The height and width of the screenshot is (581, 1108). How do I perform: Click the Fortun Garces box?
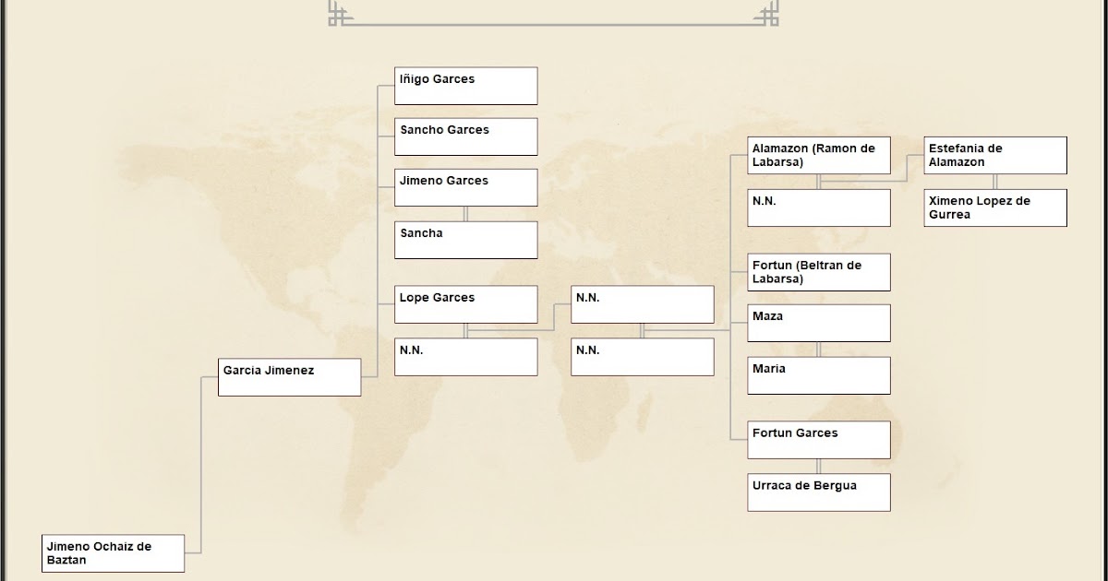[x=818, y=439]
